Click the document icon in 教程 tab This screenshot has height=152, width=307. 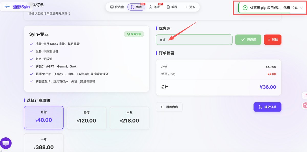tap(168, 7)
